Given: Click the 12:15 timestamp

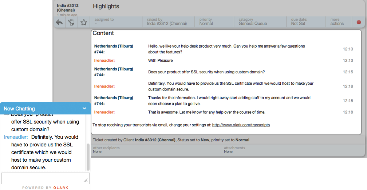Looking at the screenshot, I should [x=348, y=72].
